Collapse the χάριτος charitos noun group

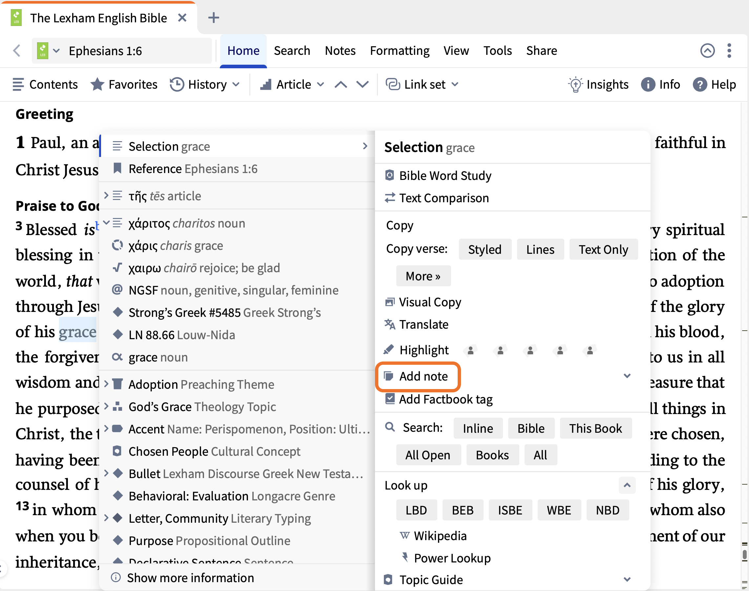coord(106,223)
